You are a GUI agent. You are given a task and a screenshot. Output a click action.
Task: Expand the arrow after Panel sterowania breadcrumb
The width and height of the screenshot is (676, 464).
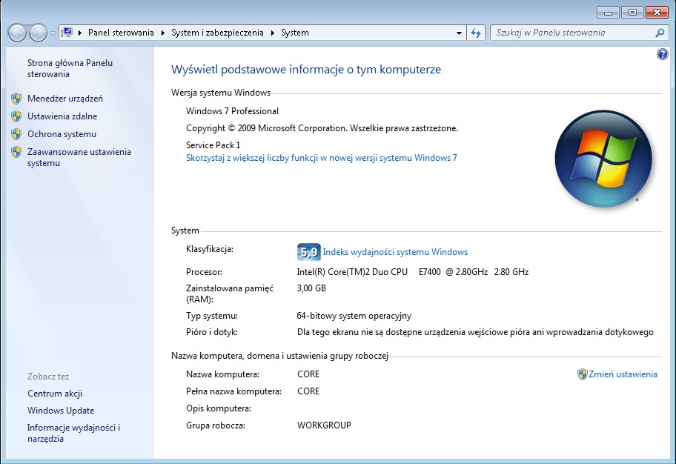pyautogui.click(x=162, y=33)
